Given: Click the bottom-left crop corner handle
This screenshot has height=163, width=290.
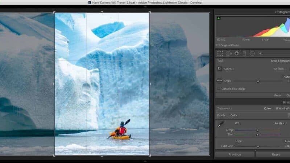Looking at the screenshot, I should [x=54, y=156].
